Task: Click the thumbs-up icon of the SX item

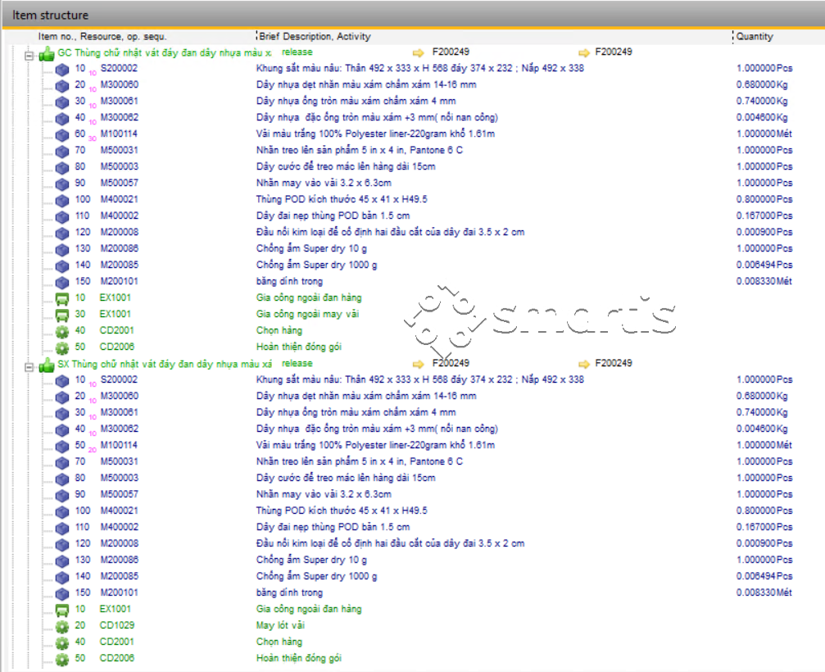Action: pos(47,365)
